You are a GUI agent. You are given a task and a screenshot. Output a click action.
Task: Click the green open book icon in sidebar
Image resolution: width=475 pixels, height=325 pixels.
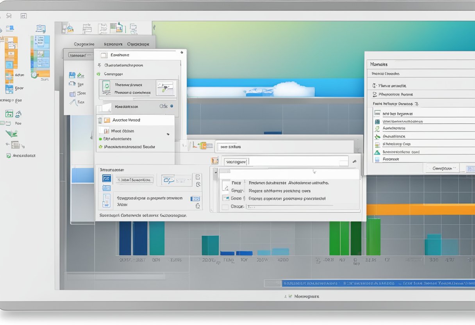coord(11,133)
